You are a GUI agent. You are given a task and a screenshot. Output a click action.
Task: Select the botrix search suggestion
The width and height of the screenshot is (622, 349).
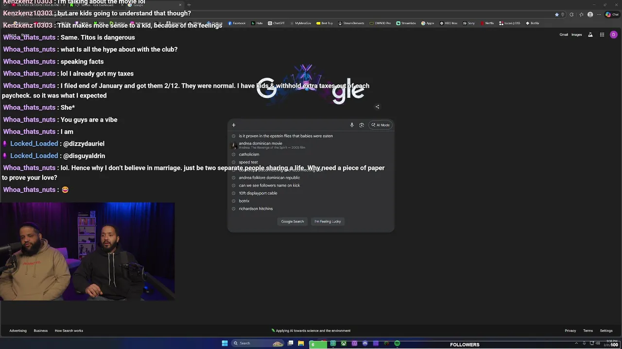311,201
